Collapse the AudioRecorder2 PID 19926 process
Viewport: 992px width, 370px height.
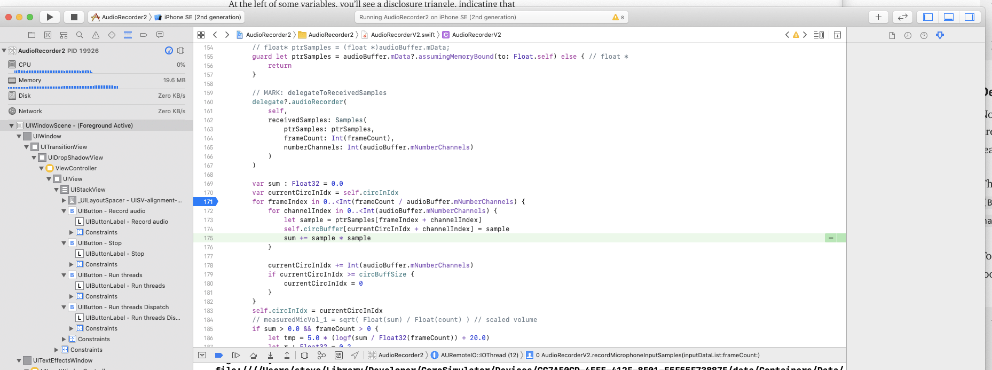tap(4, 51)
